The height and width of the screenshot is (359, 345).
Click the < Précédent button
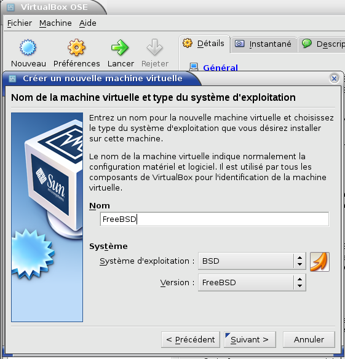(x=191, y=339)
